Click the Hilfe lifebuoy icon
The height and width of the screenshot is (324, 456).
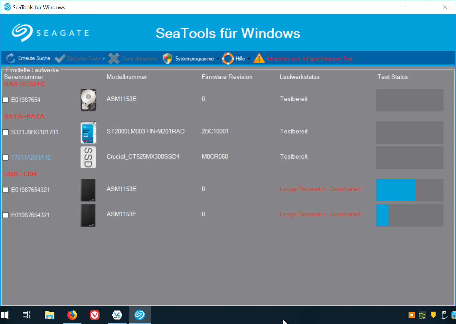pyautogui.click(x=228, y=58)
